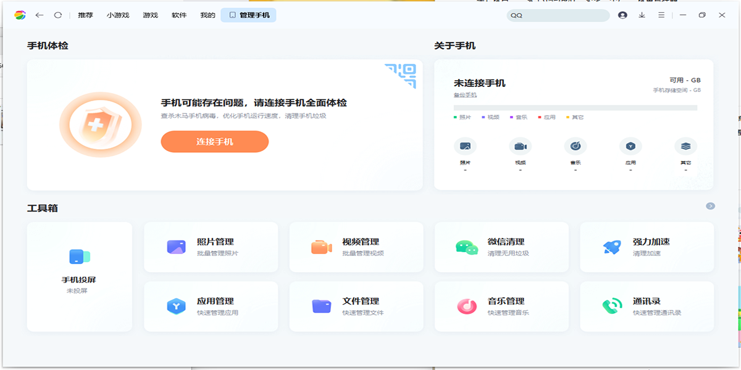This screenshot has height=370, width=741.
Task: Open the 手机投屏 screen mirroring card
Action: tap(80, 277)
